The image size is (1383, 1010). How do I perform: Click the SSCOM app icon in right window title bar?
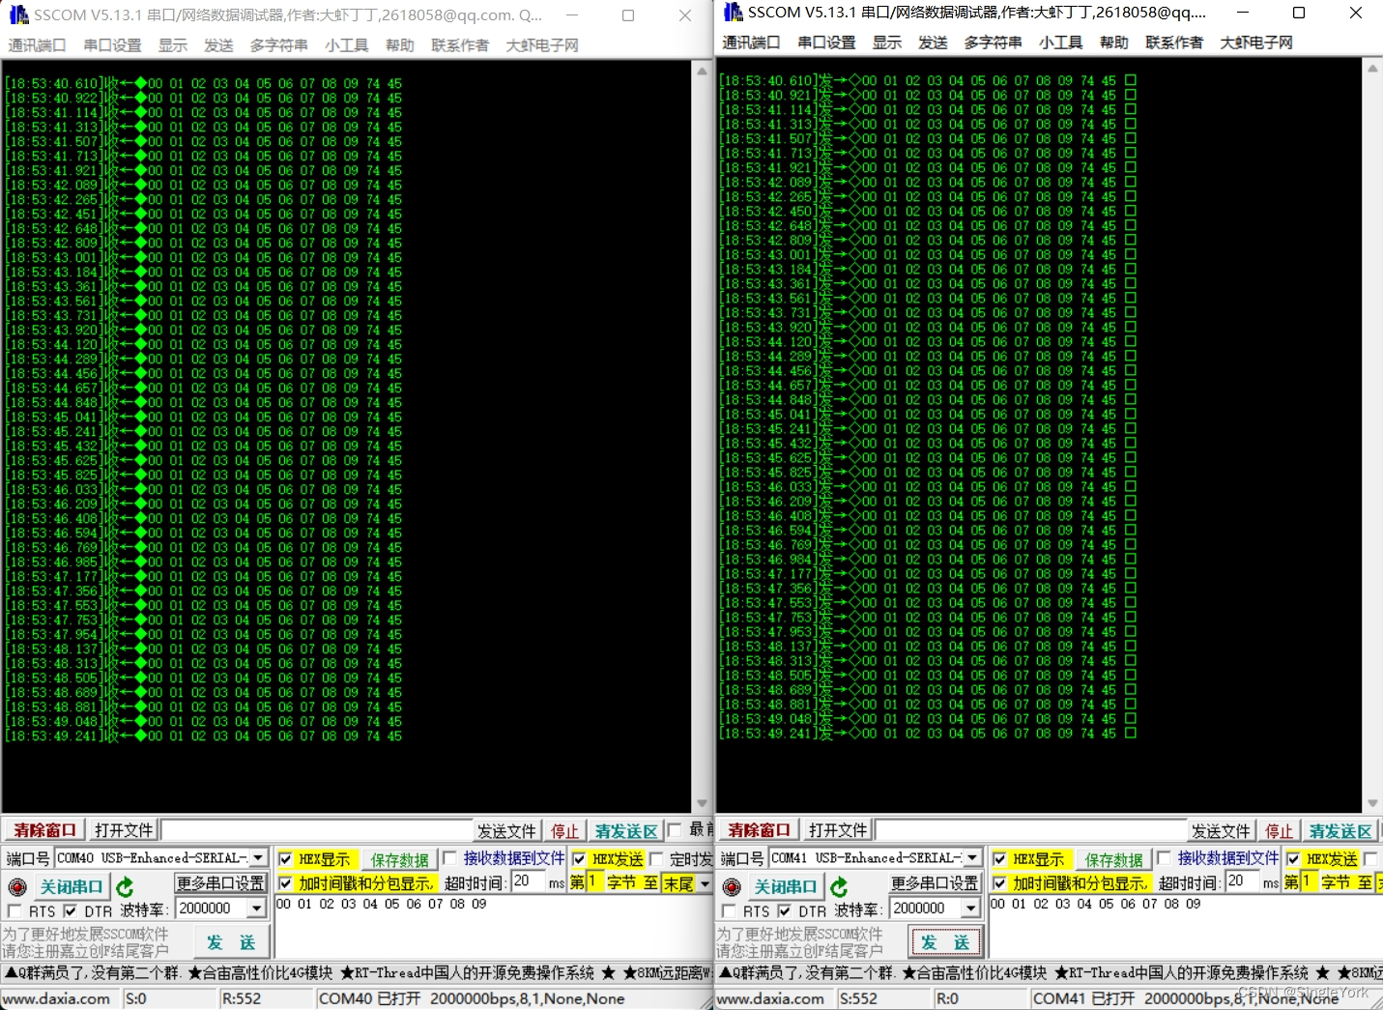coord(733,13)
